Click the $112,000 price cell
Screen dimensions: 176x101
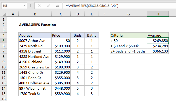[61, 51]
